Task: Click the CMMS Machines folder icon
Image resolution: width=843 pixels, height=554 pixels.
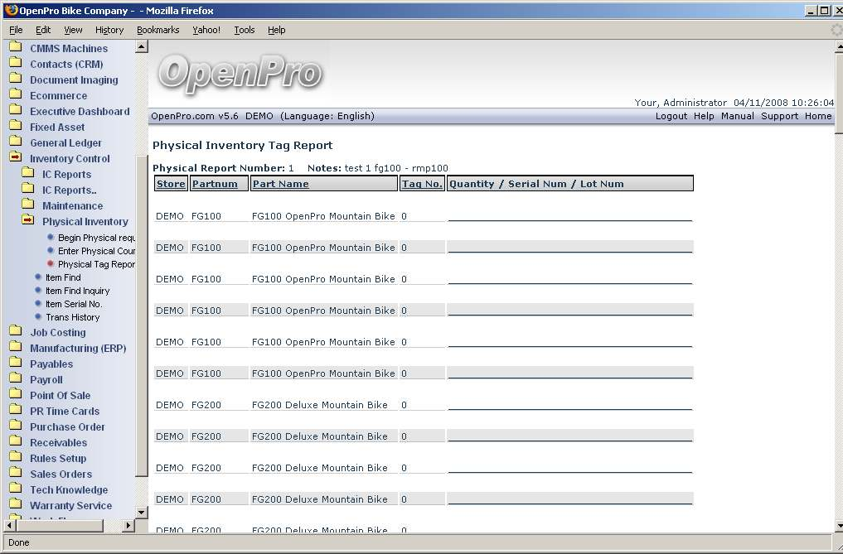Action: click(x=15, y=48)
